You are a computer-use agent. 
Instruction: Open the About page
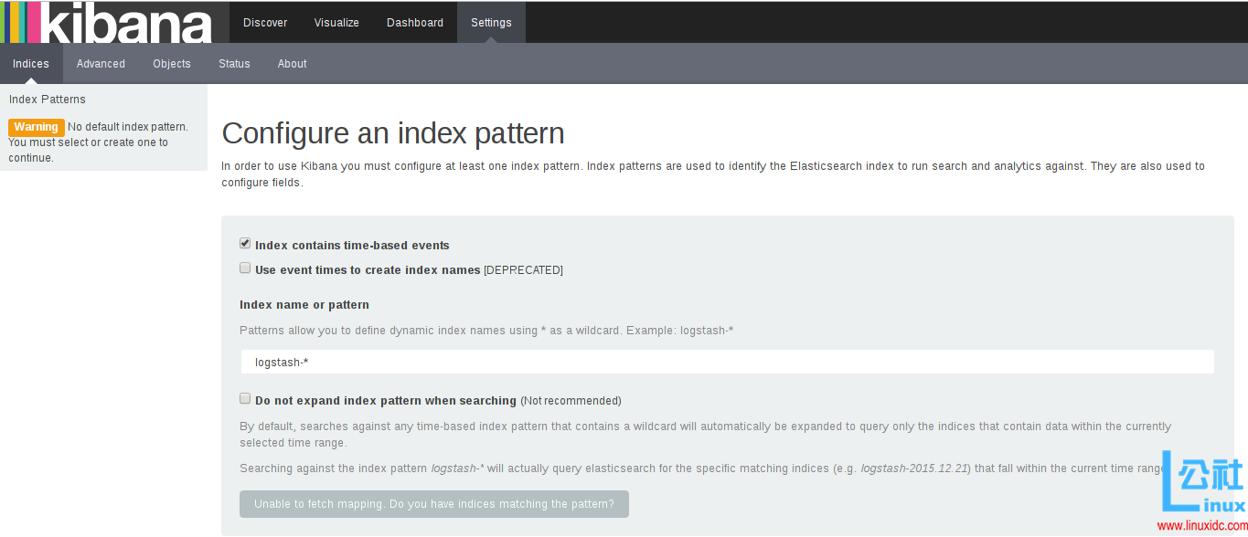coord(293,64)
